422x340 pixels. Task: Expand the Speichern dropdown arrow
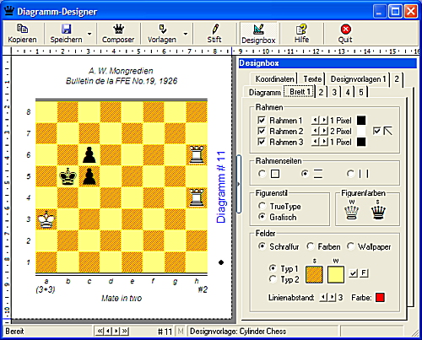click(x=89, y=34)
